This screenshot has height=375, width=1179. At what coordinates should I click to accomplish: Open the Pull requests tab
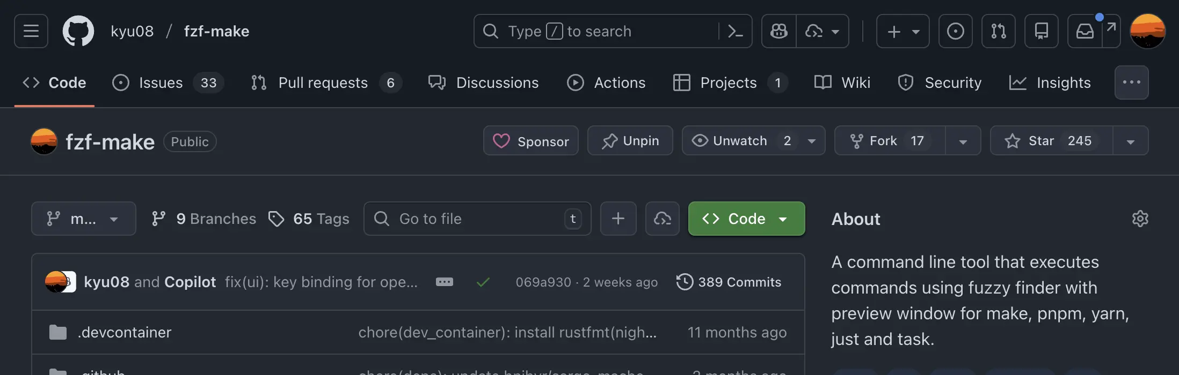326,82
